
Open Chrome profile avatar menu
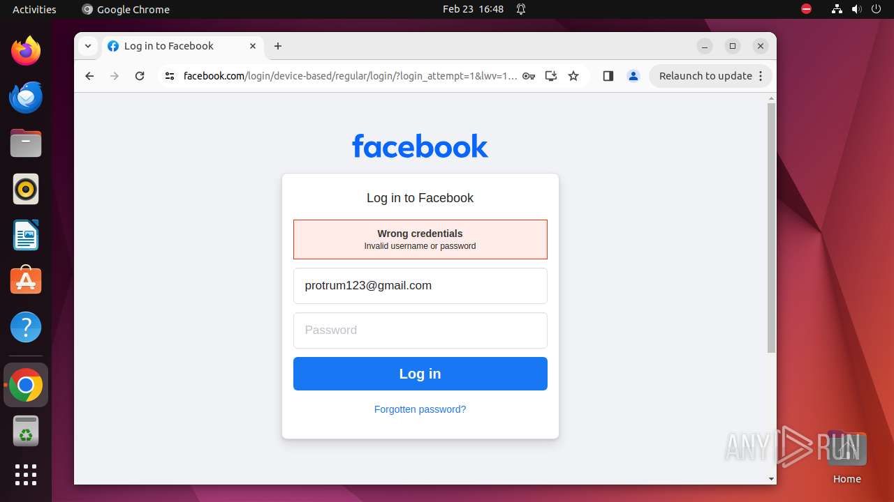(x=633, y=76)
